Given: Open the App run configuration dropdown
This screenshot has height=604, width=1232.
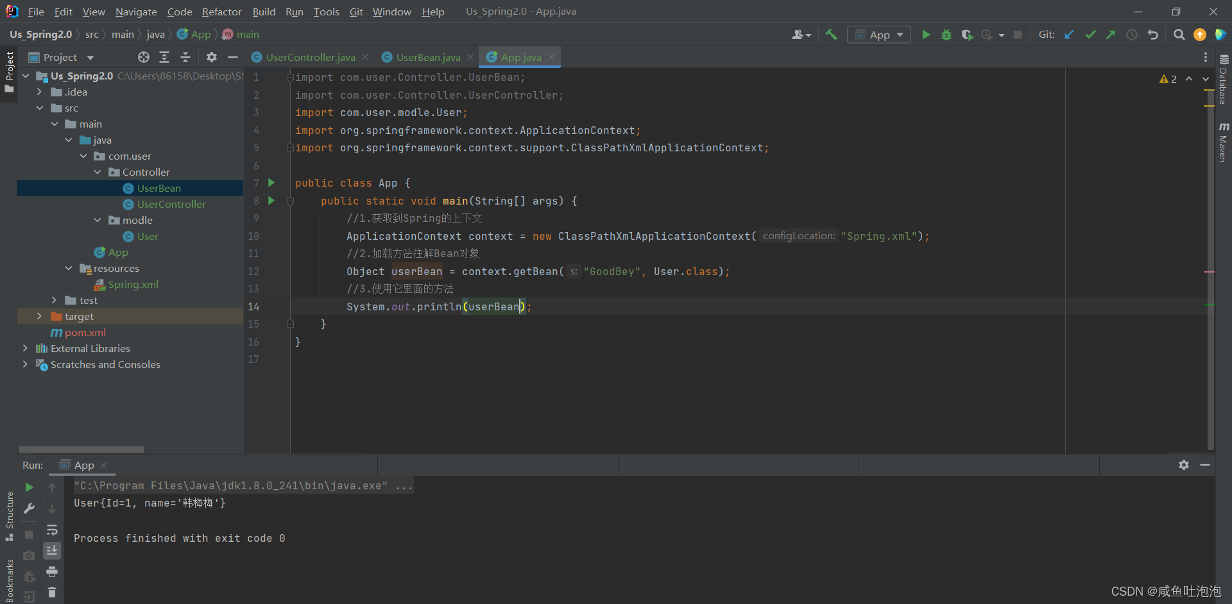Looking at the screenshot, I should pos(879,35).
